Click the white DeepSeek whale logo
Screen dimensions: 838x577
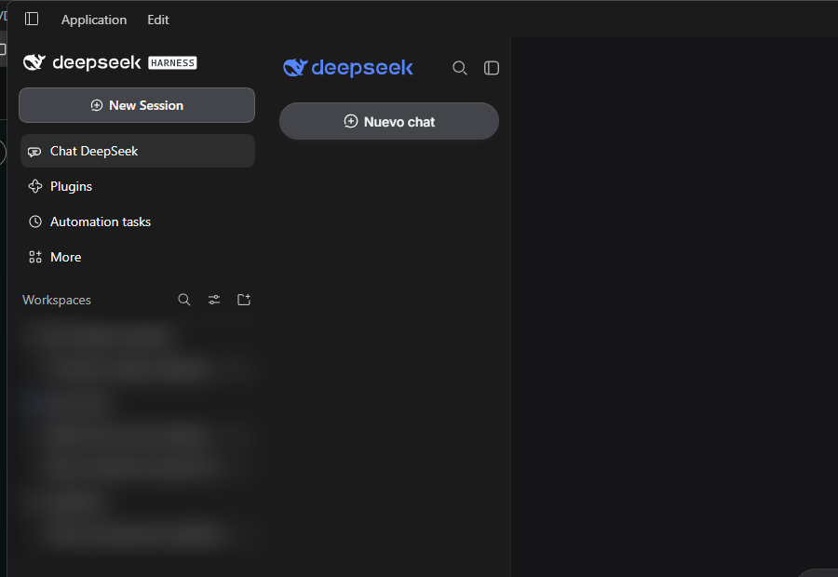pyautogui.click(x=34, y=62)
